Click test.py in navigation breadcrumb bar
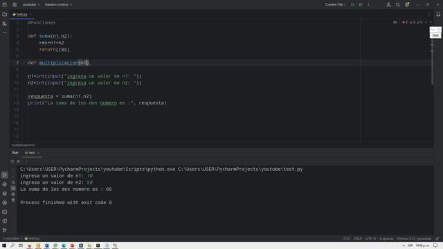This screenshot has width=443, height=249. [32, 239]
